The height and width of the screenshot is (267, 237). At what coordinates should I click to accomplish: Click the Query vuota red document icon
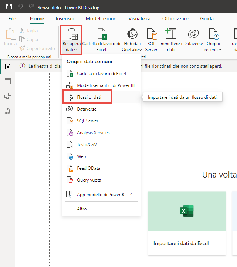pos(70,180)
